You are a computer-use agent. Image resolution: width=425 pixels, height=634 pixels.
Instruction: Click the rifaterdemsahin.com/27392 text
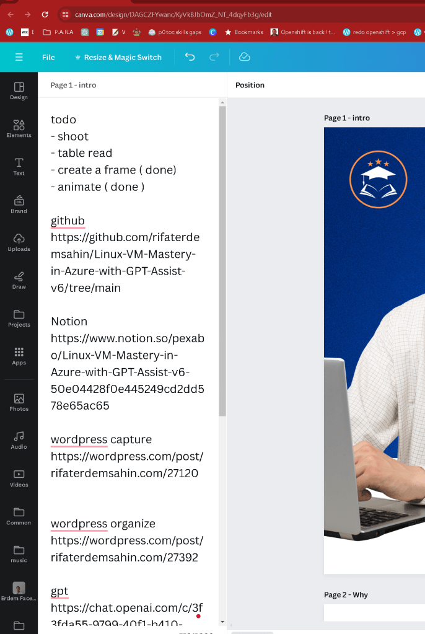[125, 557]
